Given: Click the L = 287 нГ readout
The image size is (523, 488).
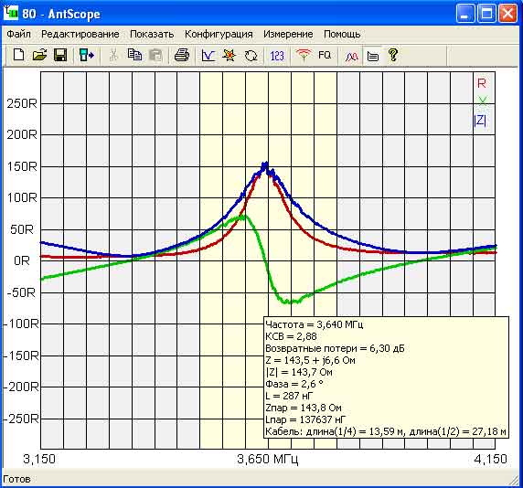Looking at the screenshot, I should 289,396.
